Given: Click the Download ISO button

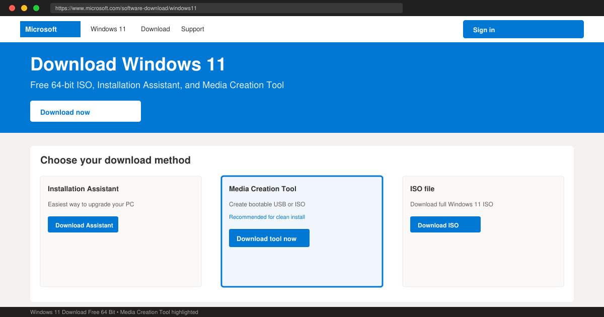Looking at the screenshot, I should [x=445, y=224].
